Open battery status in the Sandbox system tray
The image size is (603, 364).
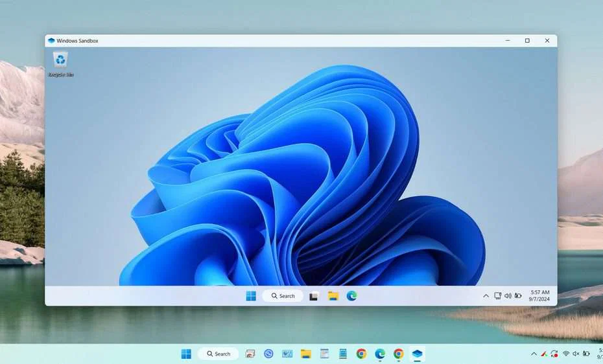click(519, 295)
